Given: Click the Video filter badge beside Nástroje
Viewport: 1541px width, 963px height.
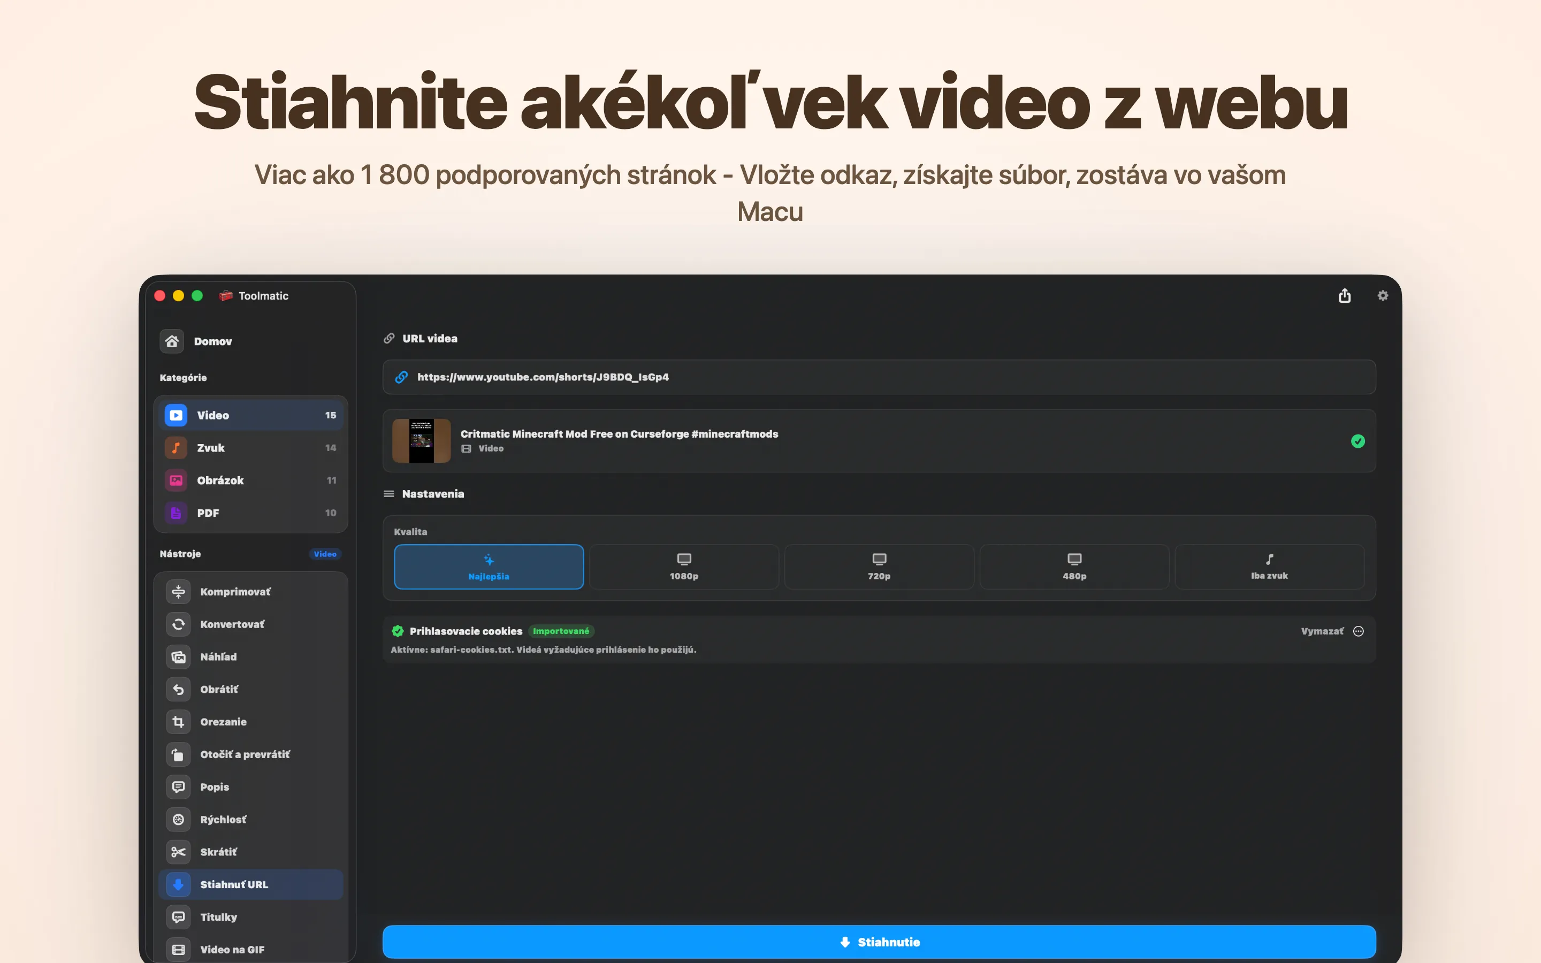Looking at the screenshot, I should (325, 554).
